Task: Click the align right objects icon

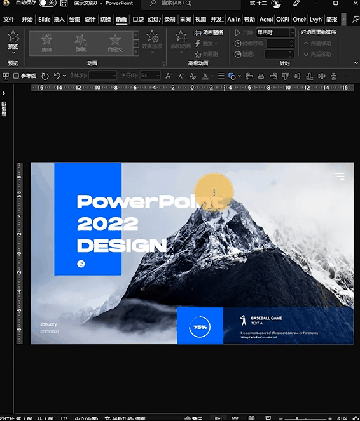Action: (x=273, y=77)
